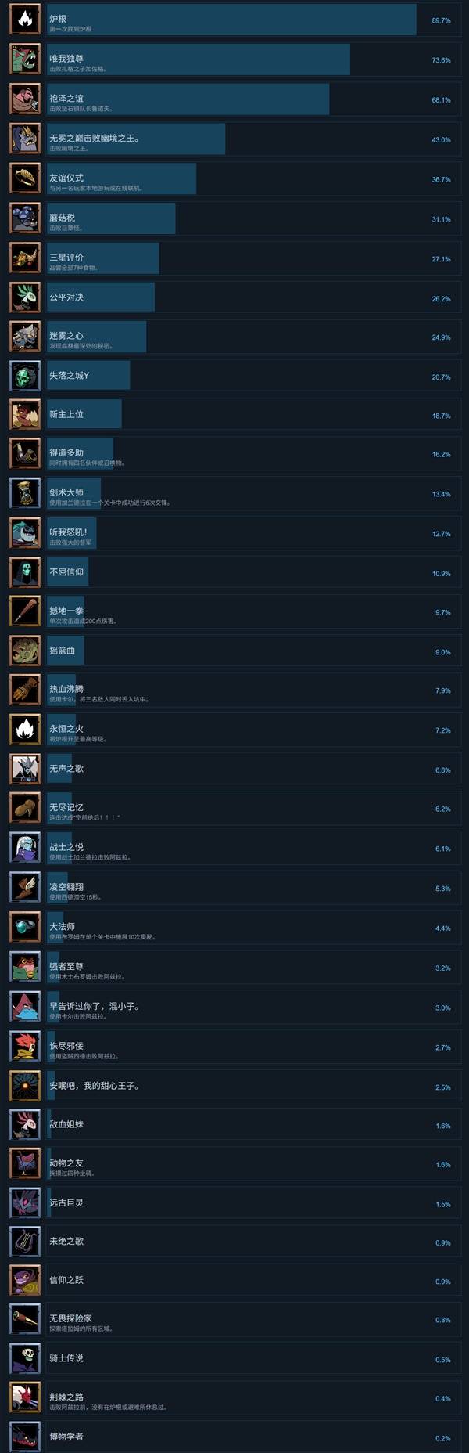
Task: Select the 撼地一拳 club icon
Action: [24, 612]
